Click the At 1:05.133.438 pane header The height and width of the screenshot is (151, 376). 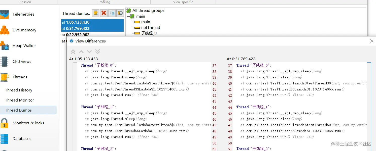pyautogui.click(x=83, y=59)
